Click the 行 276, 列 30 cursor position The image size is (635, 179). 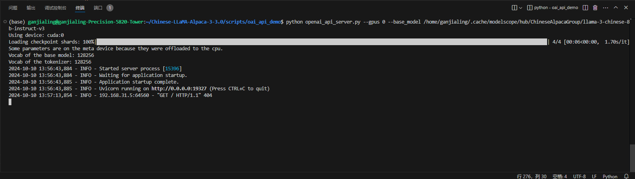[x=531, y=176]
